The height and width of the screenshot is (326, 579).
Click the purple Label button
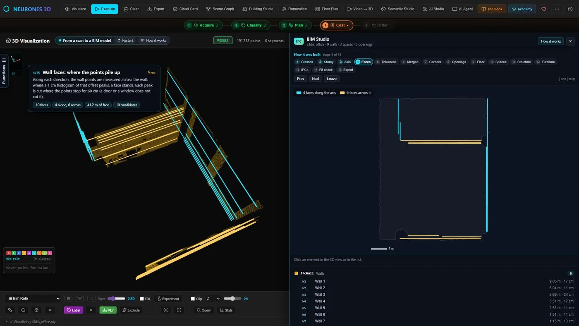pos(74,310)
